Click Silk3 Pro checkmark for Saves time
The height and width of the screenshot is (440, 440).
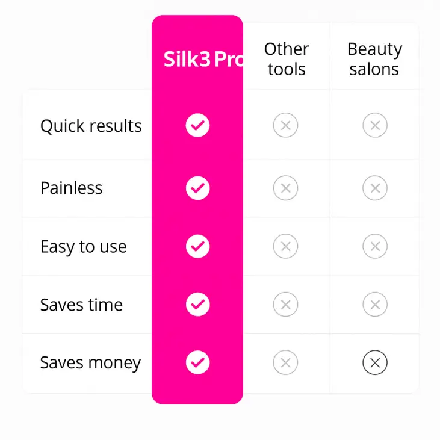coord(197,305)
